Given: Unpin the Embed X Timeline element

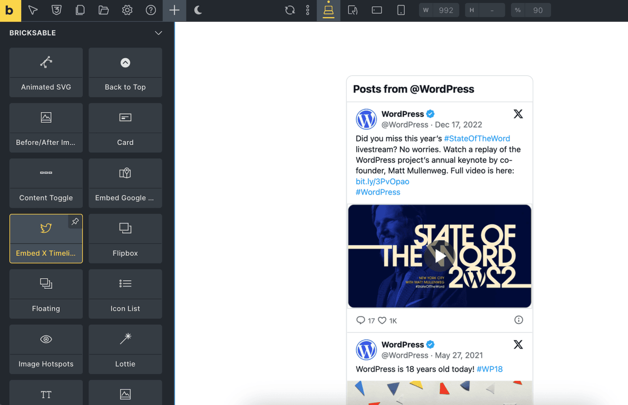Looking at the screenshot, I should [75, 222].
